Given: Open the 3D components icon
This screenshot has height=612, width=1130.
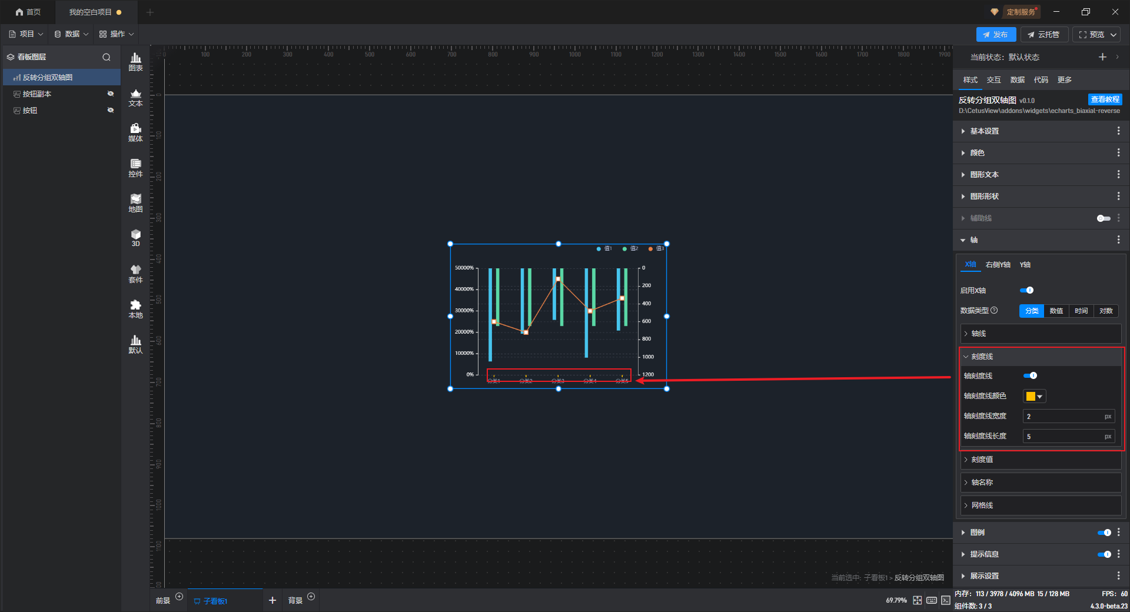Looking at the screenshot, I should click(x=135, y=238).
